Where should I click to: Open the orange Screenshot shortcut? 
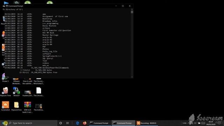coord(6,106)
